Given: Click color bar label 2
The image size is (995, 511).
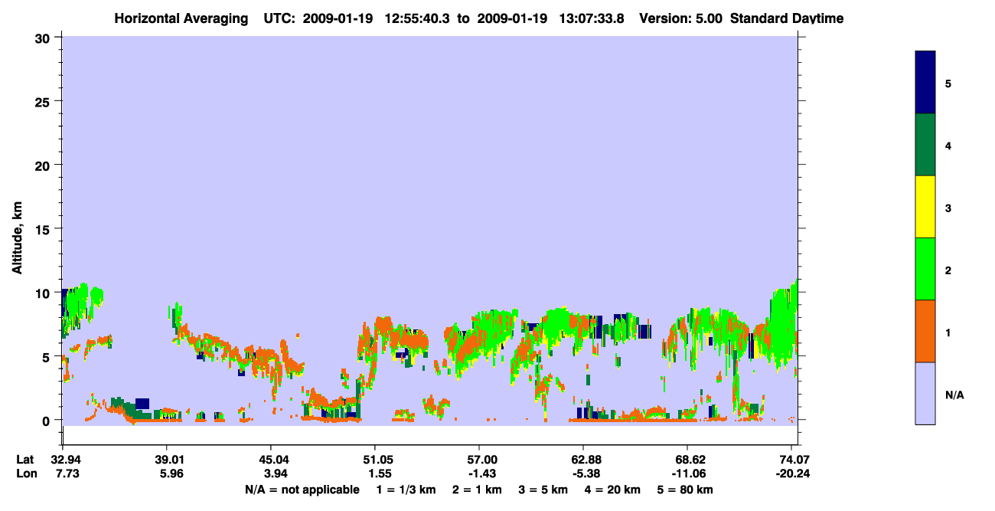Looking at the screenshot, I should tap(948, 269).
